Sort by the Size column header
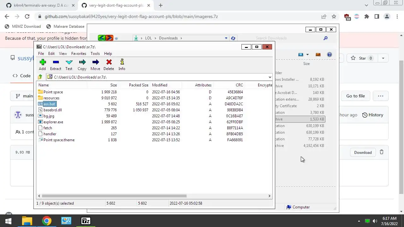The image size is (404, 227). (x=103, y=85)
